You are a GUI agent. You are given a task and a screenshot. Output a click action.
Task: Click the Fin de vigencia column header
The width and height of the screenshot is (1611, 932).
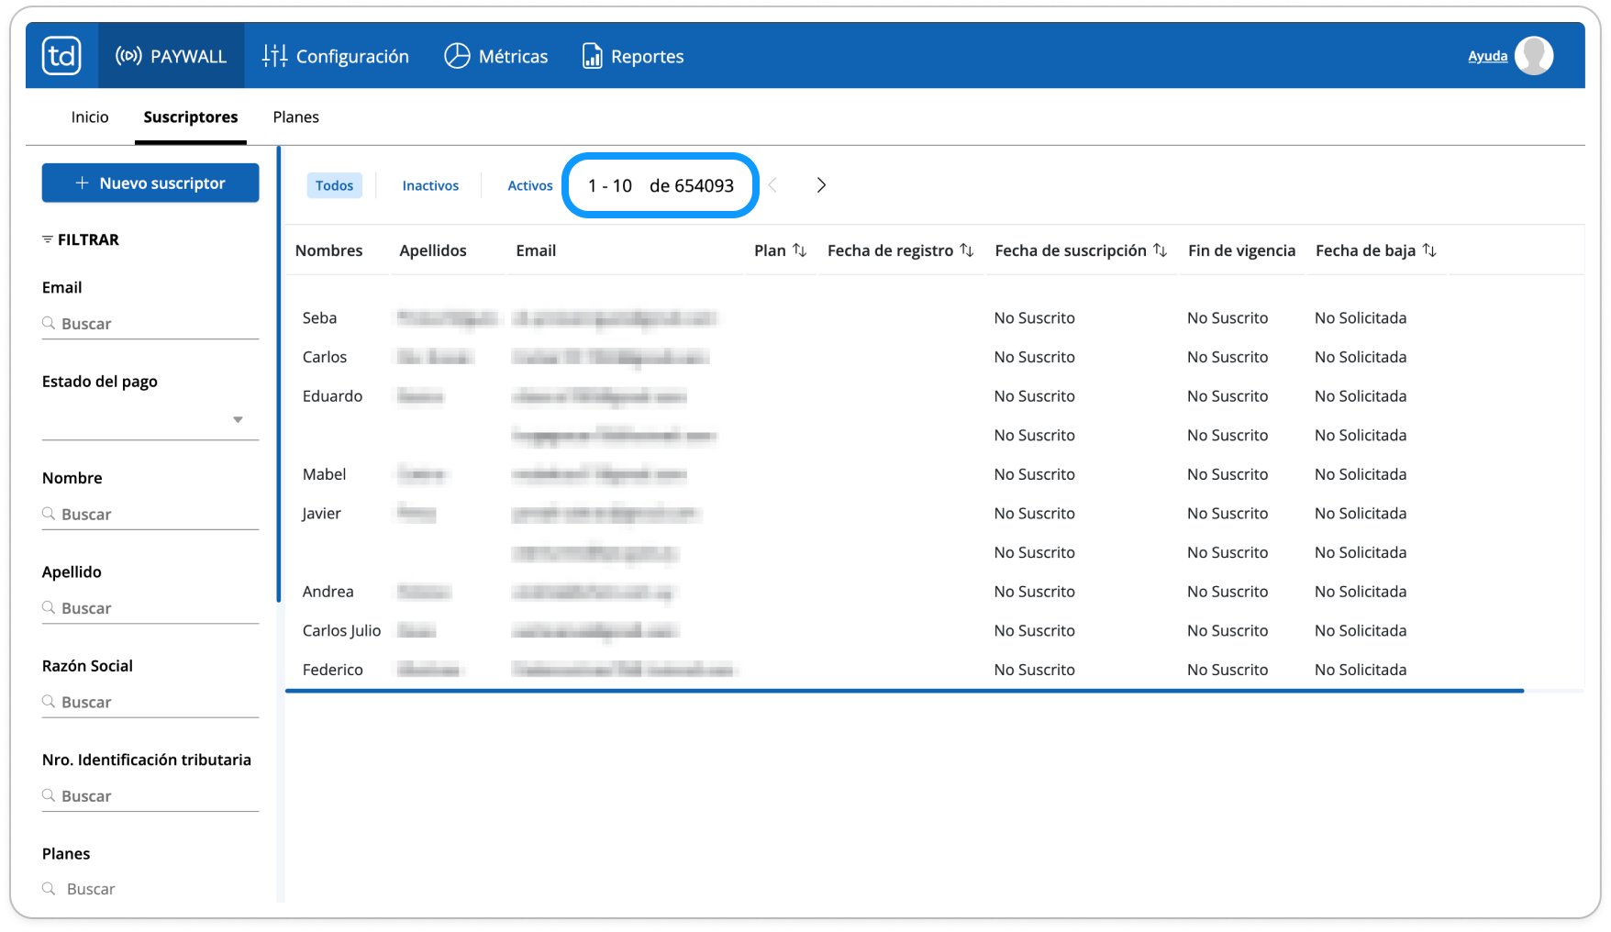(x=1241, y=250)
